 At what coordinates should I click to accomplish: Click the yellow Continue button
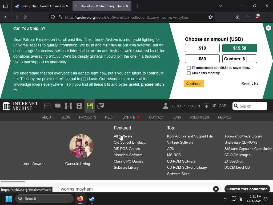tap(194, 84)
